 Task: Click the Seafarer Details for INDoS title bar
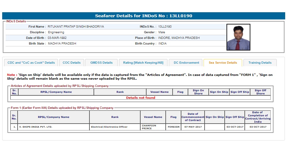click(143, 16)
